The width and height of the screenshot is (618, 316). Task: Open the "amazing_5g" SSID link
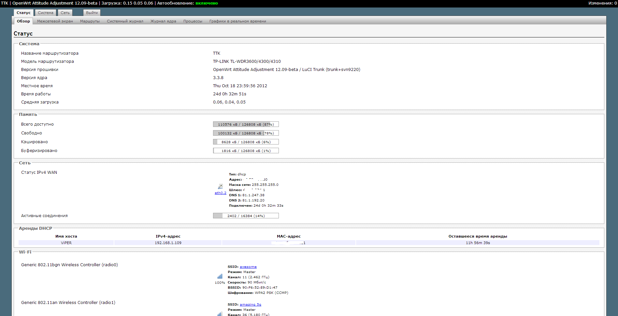(251, 305)
